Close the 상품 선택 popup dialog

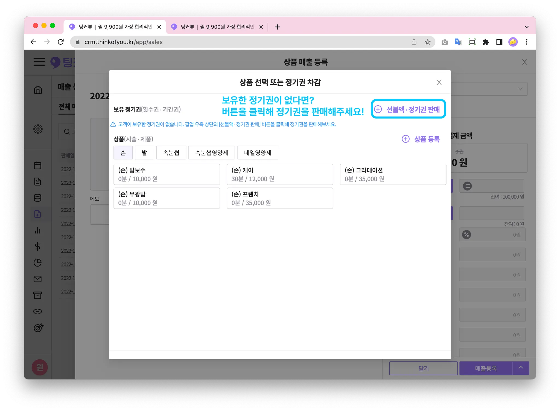[x=439, y=82]
